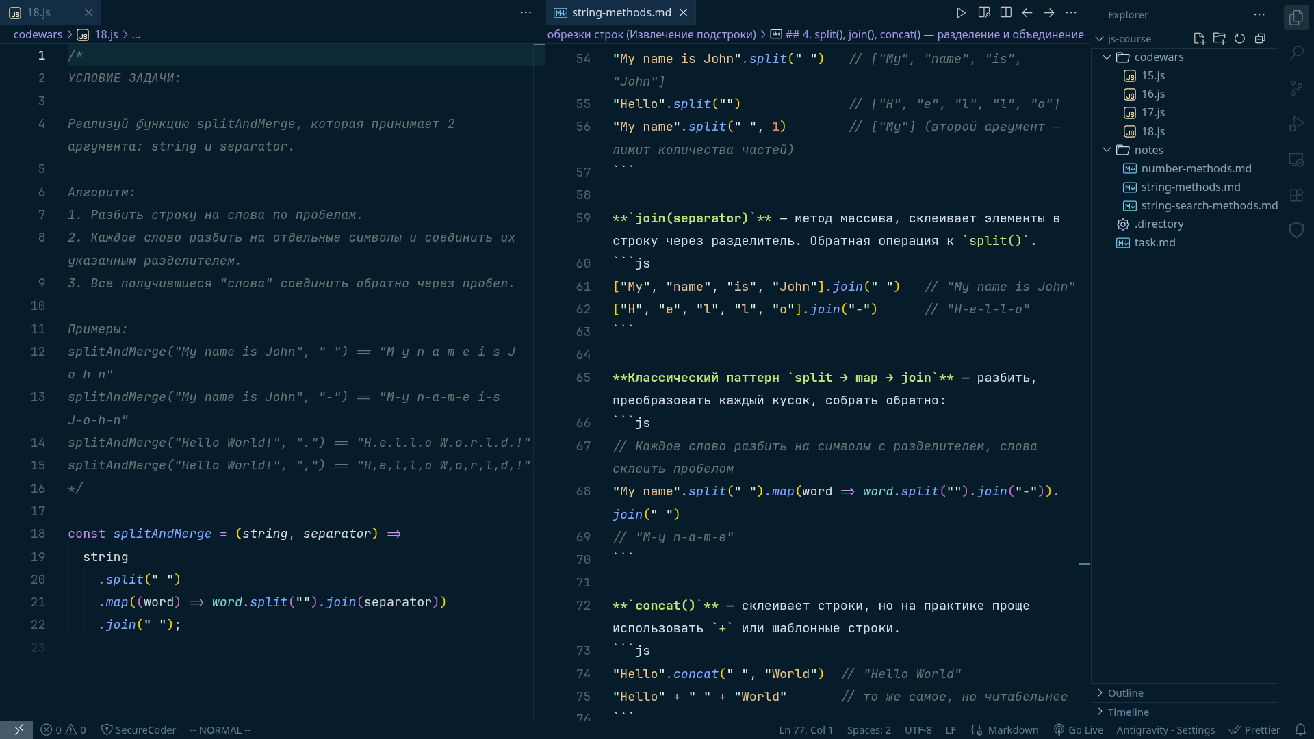Navigate back with left arrow icon
Viewport: 1314px width, 739px height.
[x=1027, y=12]
